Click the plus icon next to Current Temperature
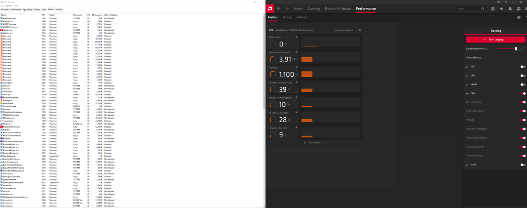 pyautogui.click(x=296, y=82)
